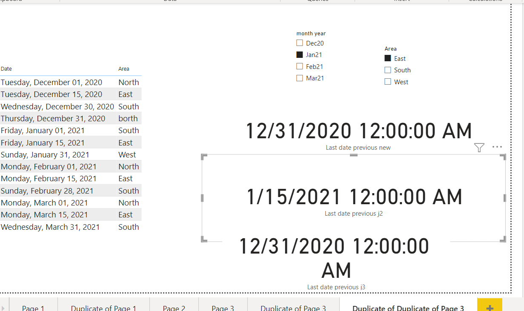Sort table by Date column header

(6, 68)
